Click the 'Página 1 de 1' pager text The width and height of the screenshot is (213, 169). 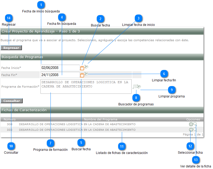point(193,134)
